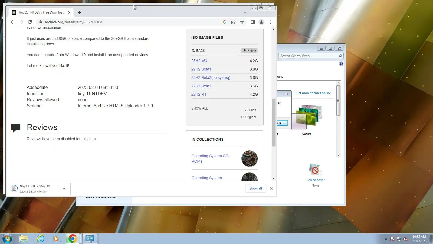Open the Chrome three-dot menu
This screenshot has width=433, height=244.
pos(270,22)
